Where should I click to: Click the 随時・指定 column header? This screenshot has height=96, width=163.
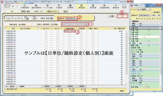93,28
